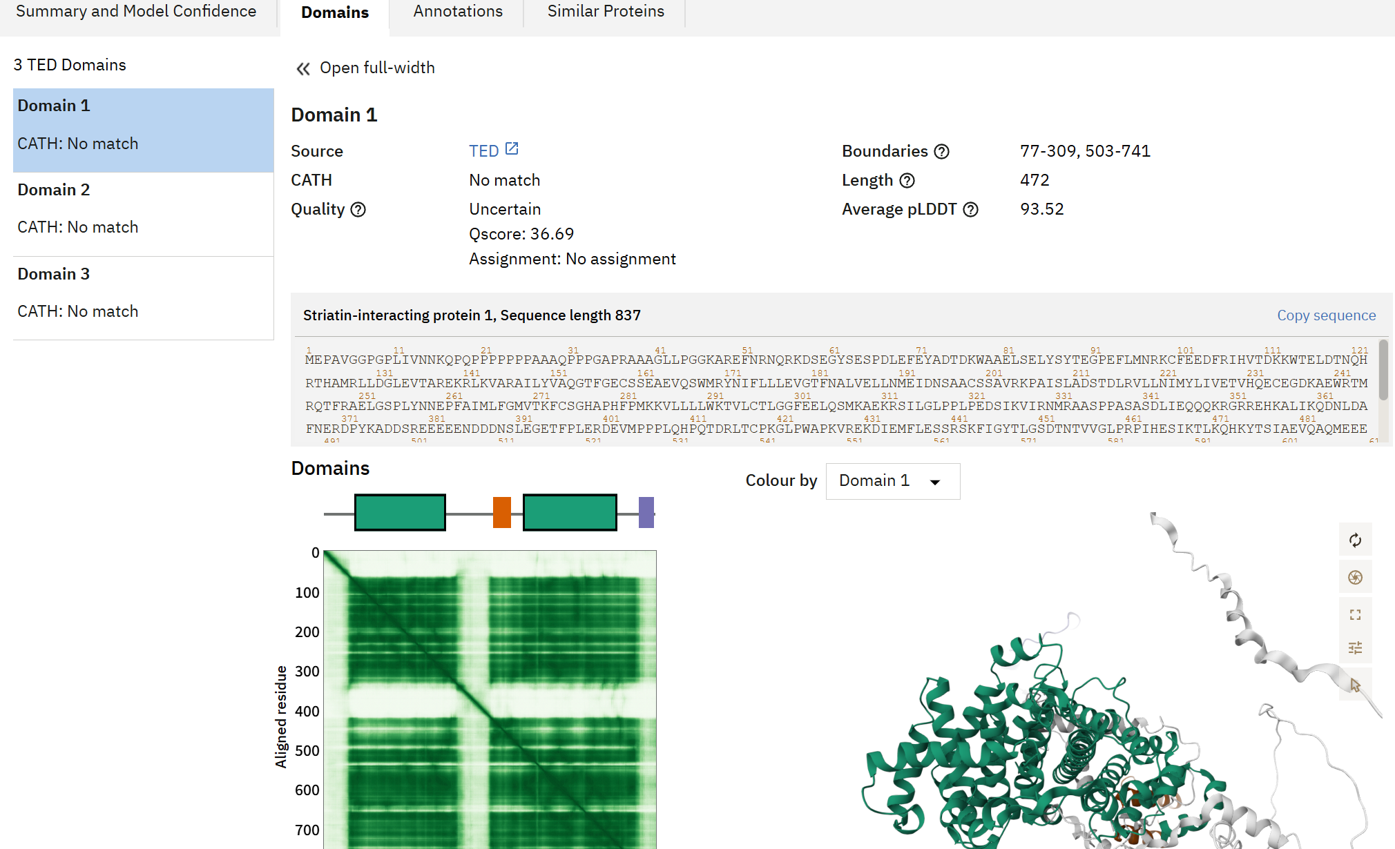1395x849 pixels.
Task: Click the Average pLDDT help icon
Action: coord(970,209)
